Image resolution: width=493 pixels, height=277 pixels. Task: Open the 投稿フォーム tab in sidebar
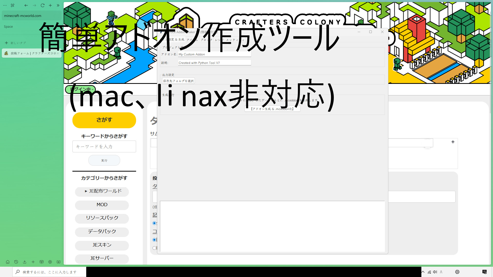tap(32, 53)
